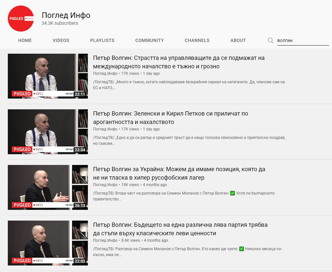Click the 34.3K subscribers text

[x=60, y=23]
